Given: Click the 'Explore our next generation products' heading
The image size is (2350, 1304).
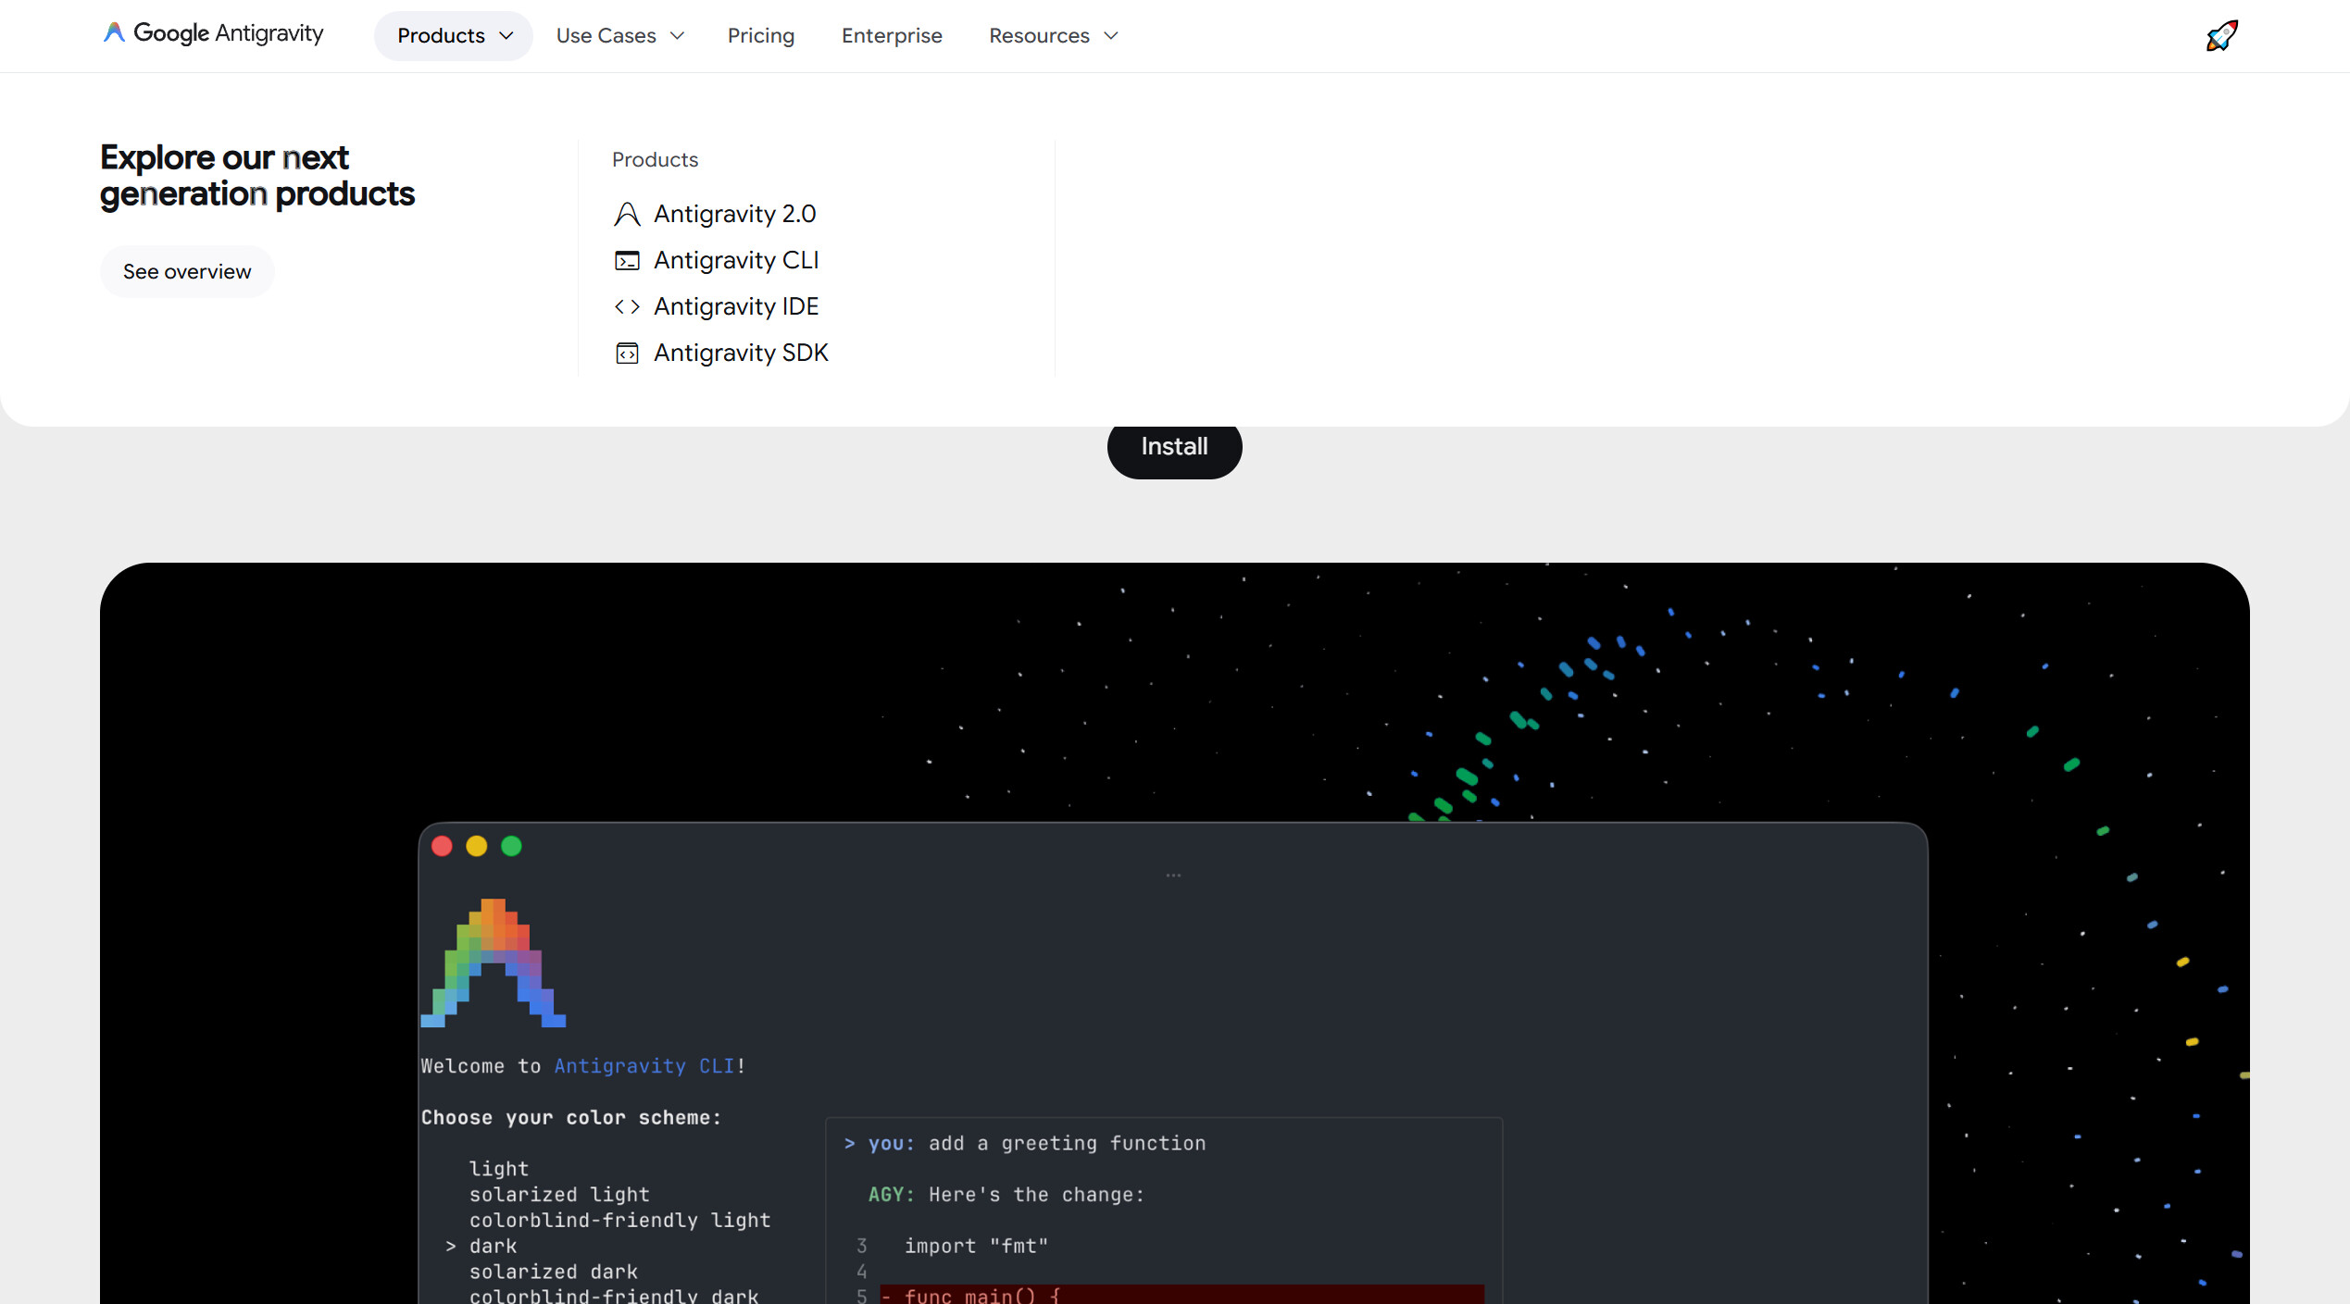Looking at the screenshot, I should tap(257, 176).
